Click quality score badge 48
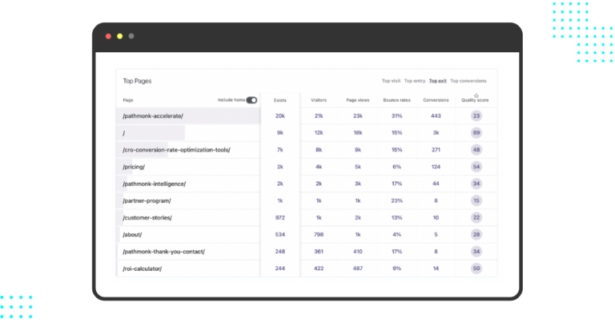 pyautogui.click(x=476, y=150)
